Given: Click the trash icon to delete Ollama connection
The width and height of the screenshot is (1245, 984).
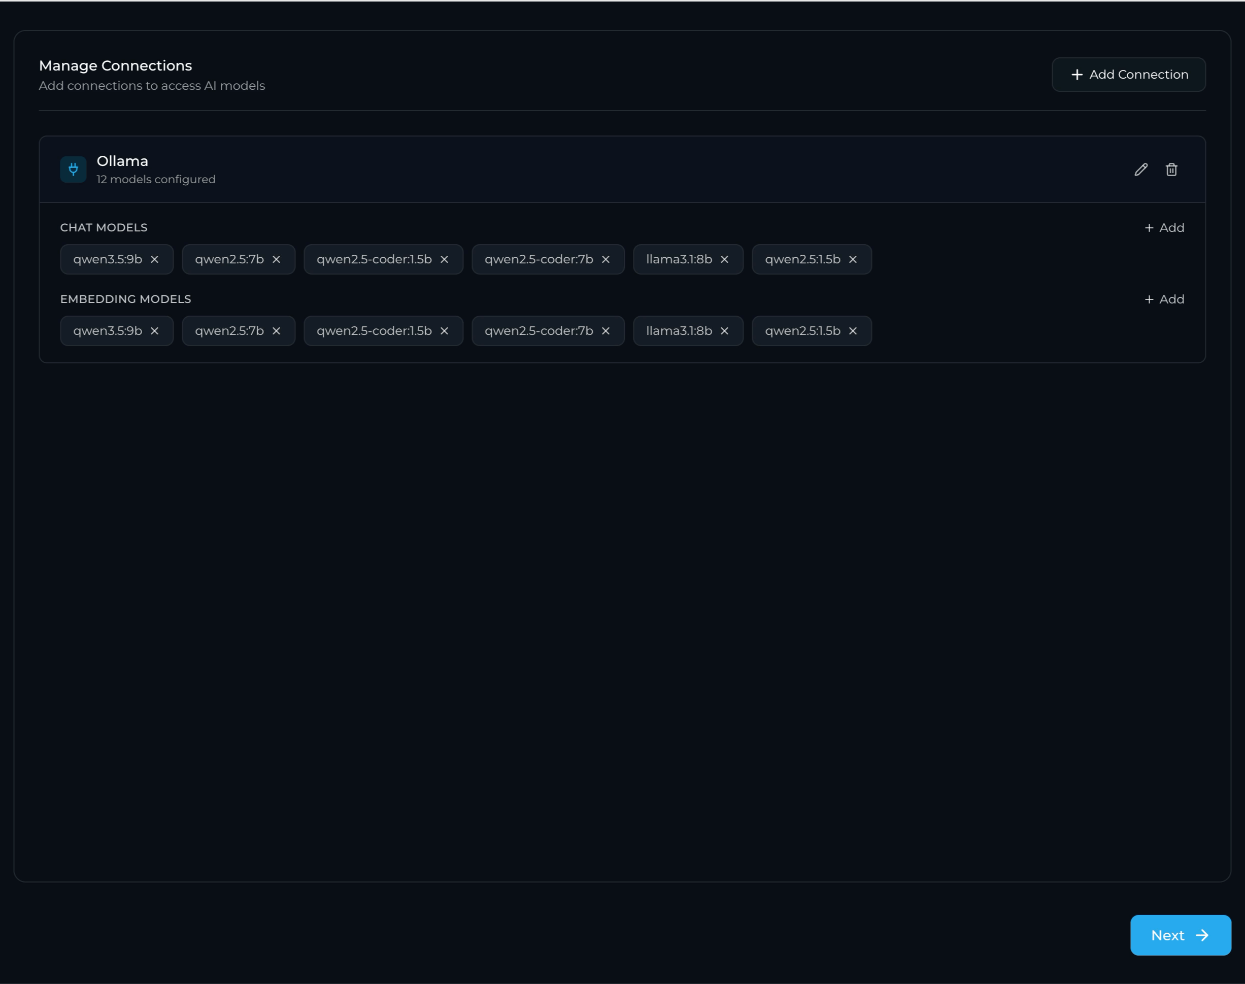Looking at the screenshot, I should [1172, 169].
